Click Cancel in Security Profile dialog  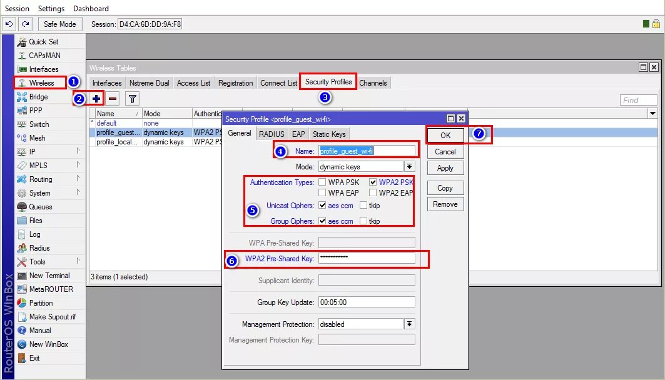[445, 152]
